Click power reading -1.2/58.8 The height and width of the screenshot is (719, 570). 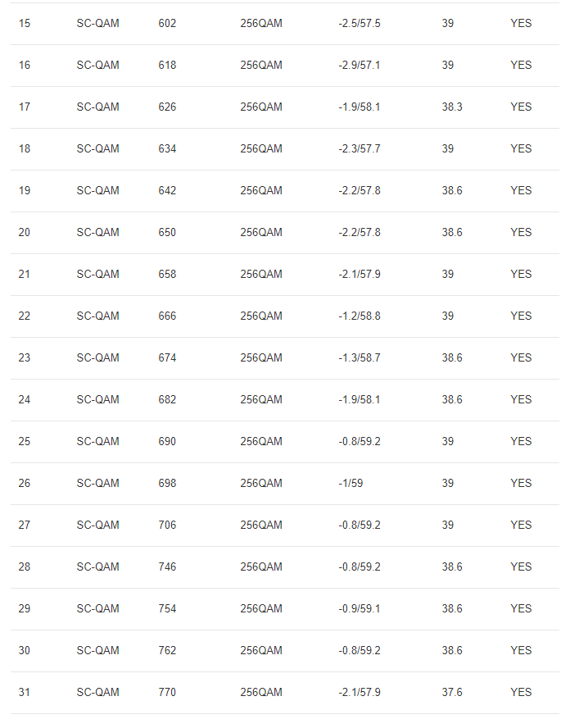[x=359, y=316]
